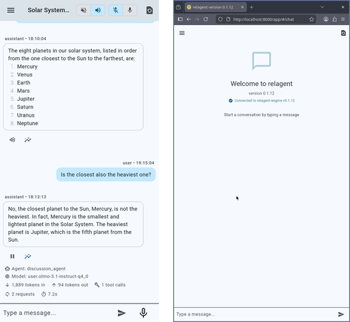The width and height of the screenshot is (350, 322).
Task: Click 'Saturn' in the planets list
Action: click(25, 107)
